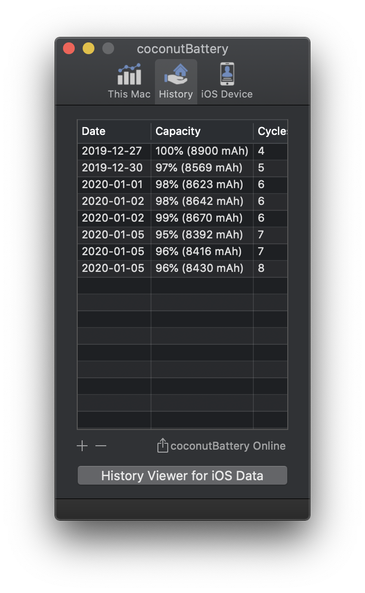Click the plus icon to add entry
This screenshot has width=365, height=593.
pos(82,446)
